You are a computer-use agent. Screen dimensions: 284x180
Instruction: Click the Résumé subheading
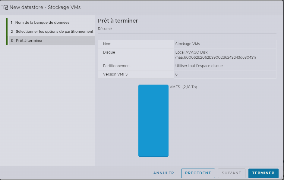point(105,29)
